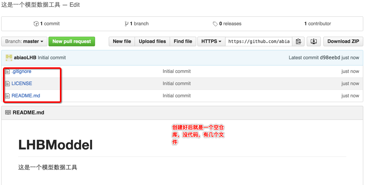
Task: Open the '1 branch' tab
Action: pyautogui.click(x=137, y=24)
